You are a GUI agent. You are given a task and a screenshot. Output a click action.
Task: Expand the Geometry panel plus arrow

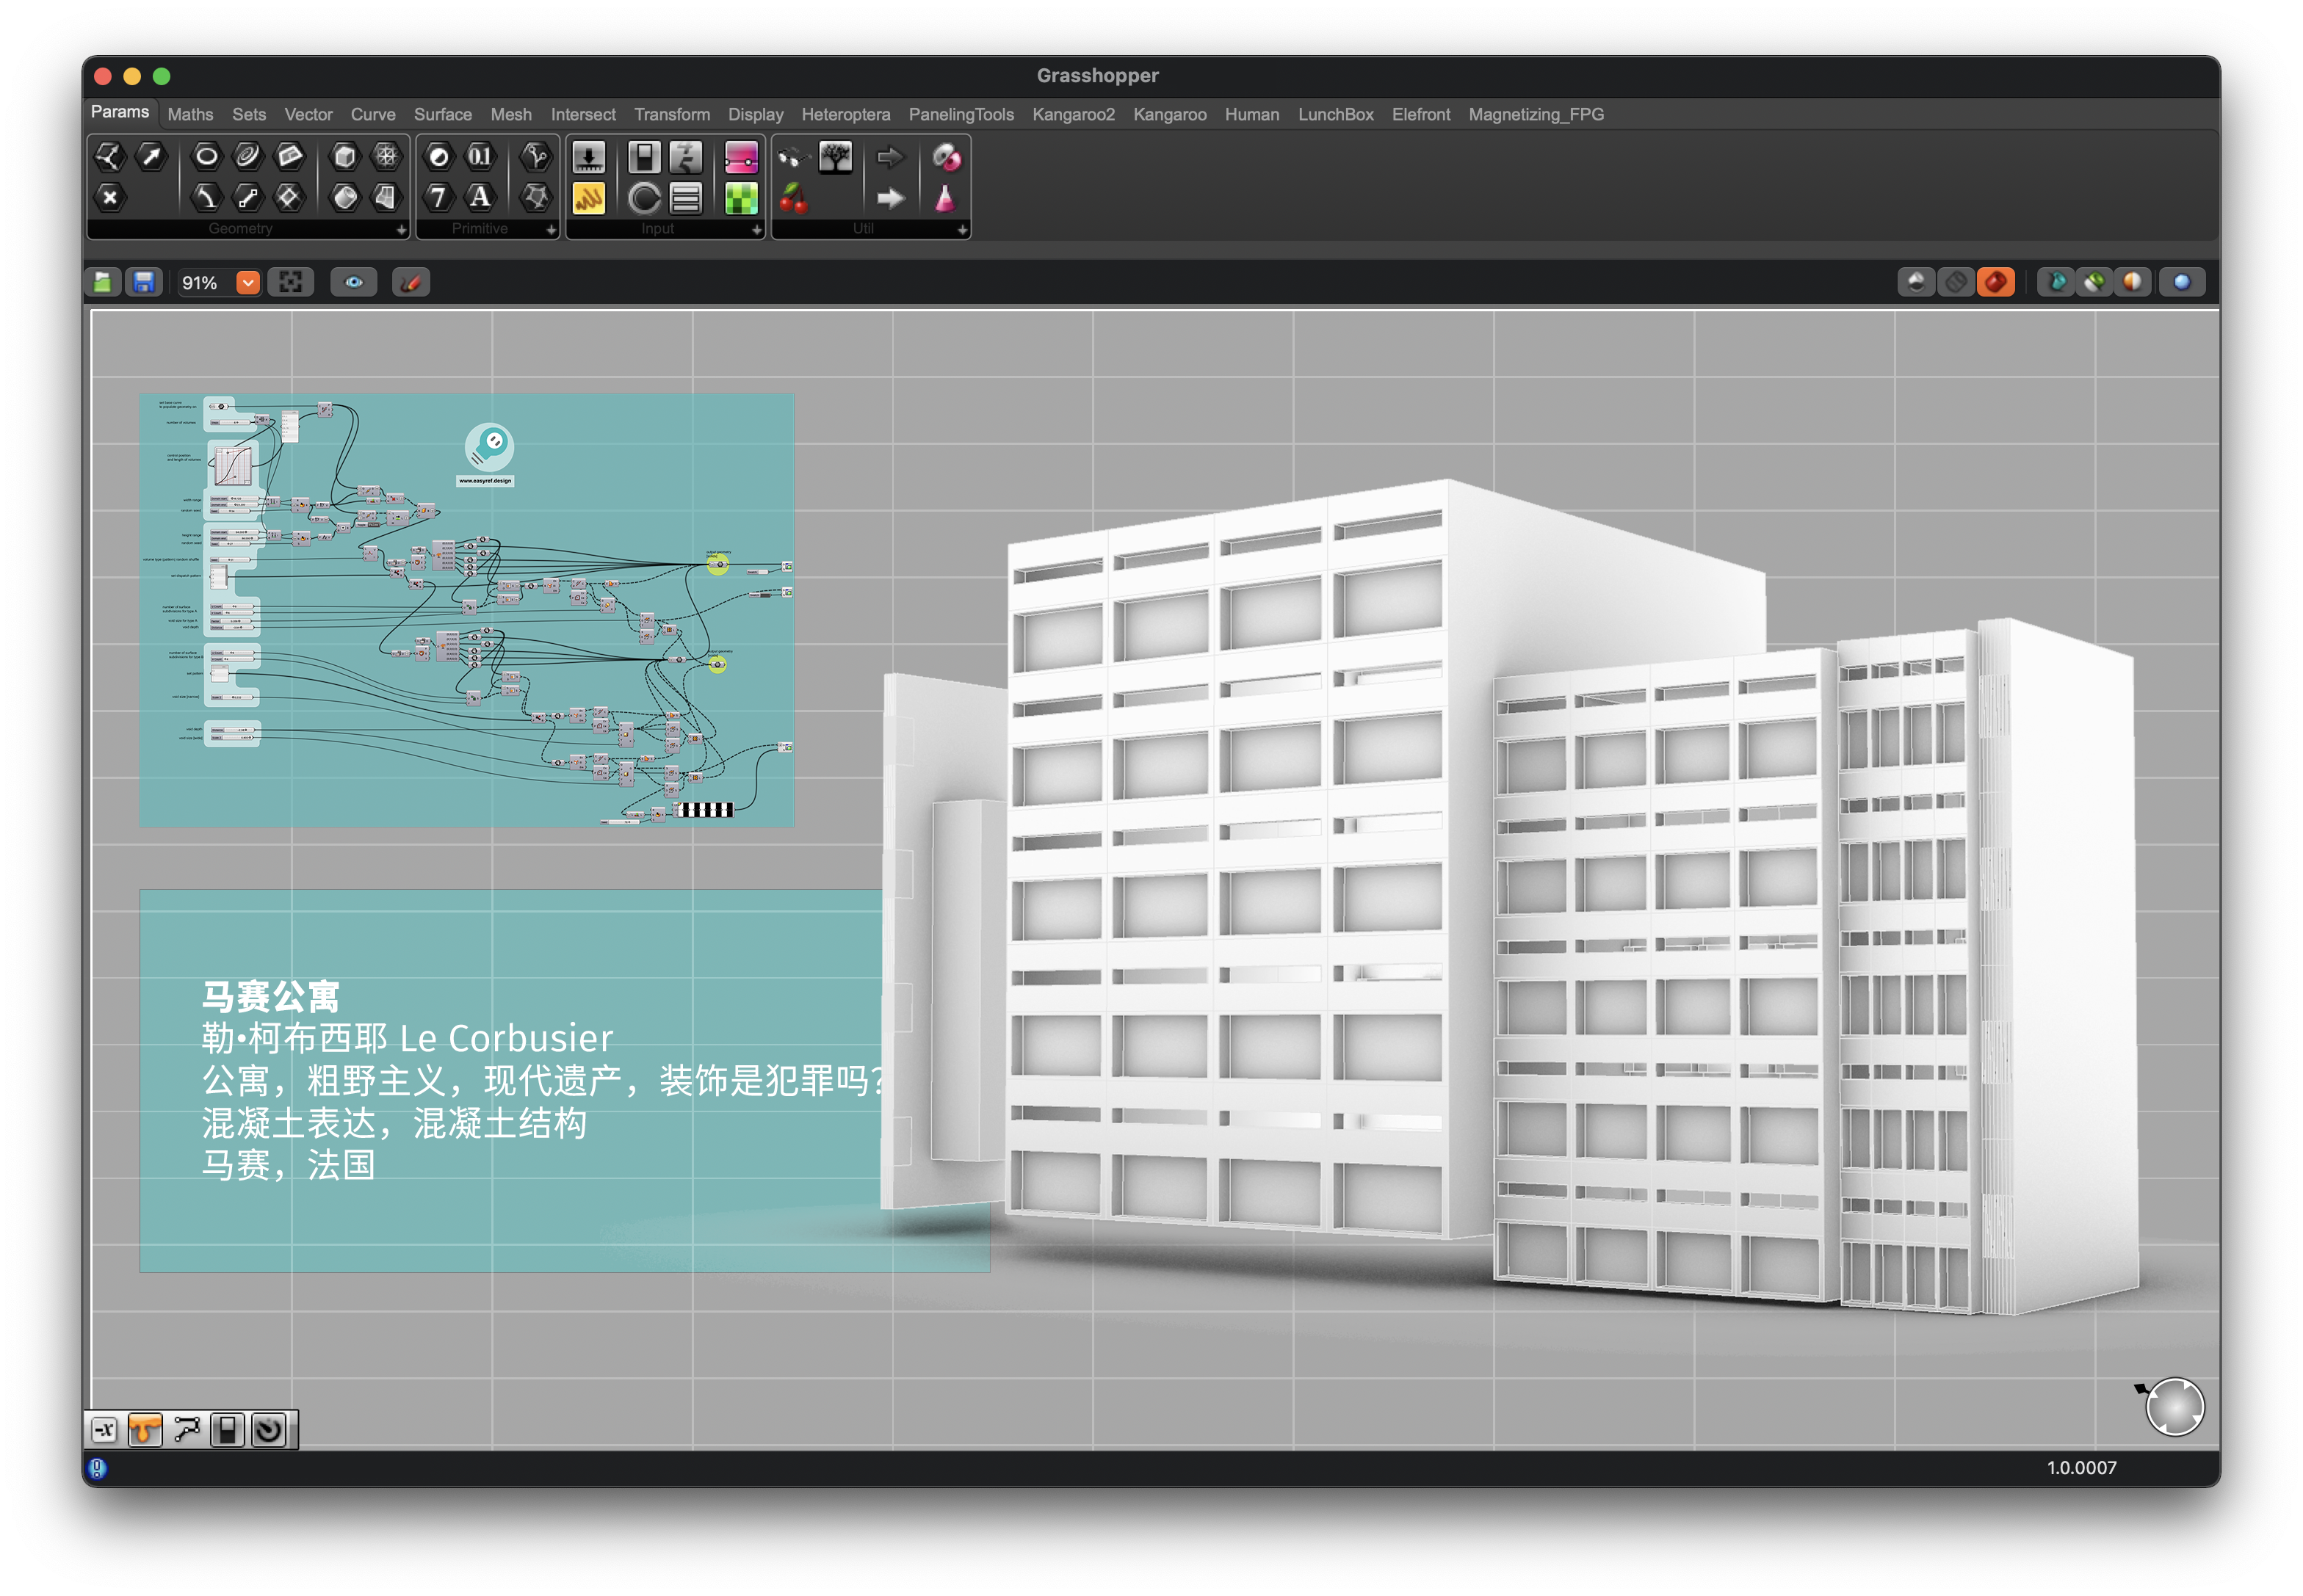(x=401, y=230)
